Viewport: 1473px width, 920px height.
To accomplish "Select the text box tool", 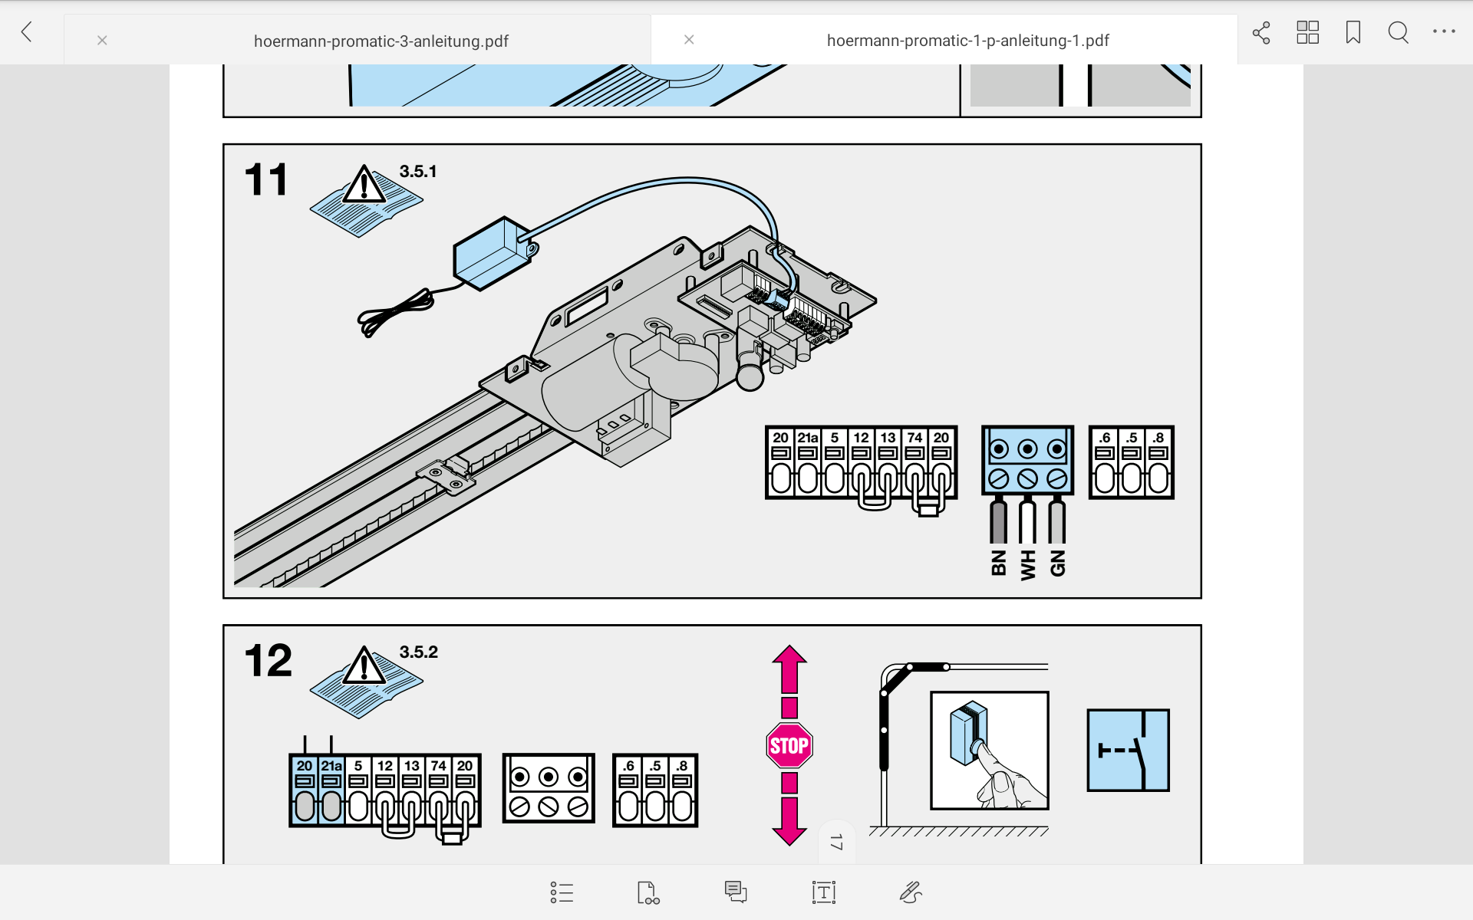I will (x=823, y=892).
